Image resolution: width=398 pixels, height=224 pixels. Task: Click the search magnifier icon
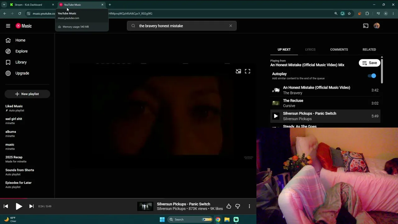tap(133, 26)
